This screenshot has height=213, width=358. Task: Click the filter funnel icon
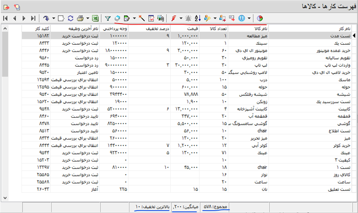pyautogui.click(x=108, y=18)
